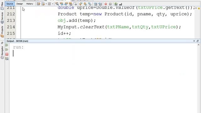Click 'txtUPrice' in line 214

(x=163, y=27)
